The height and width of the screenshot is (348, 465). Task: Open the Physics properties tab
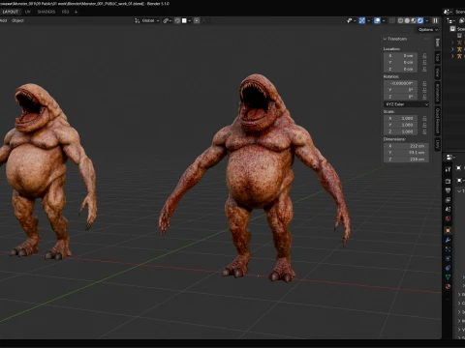(448, 259)
